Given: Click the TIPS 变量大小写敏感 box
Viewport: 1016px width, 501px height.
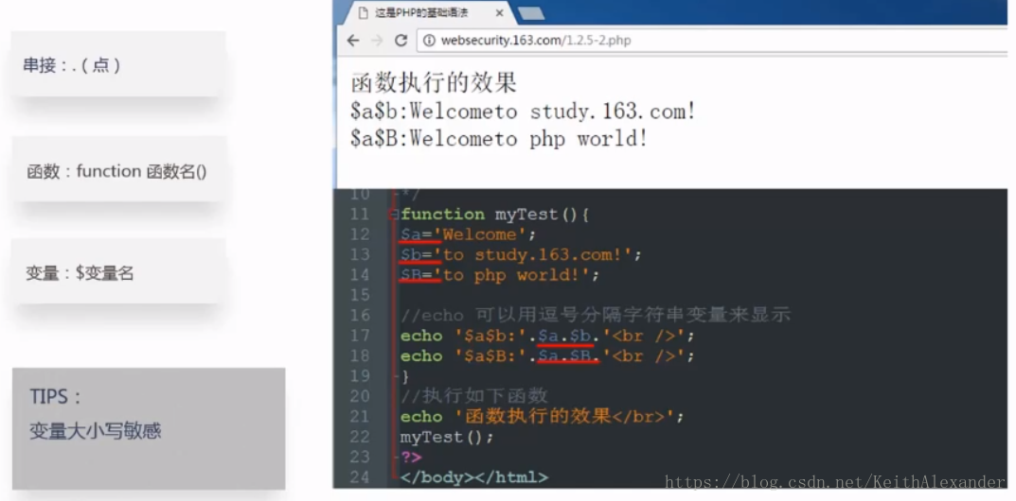Looking at the screenshot, I should tap(149, 428).
